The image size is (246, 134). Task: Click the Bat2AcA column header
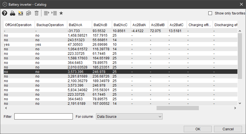click(76, 25)
